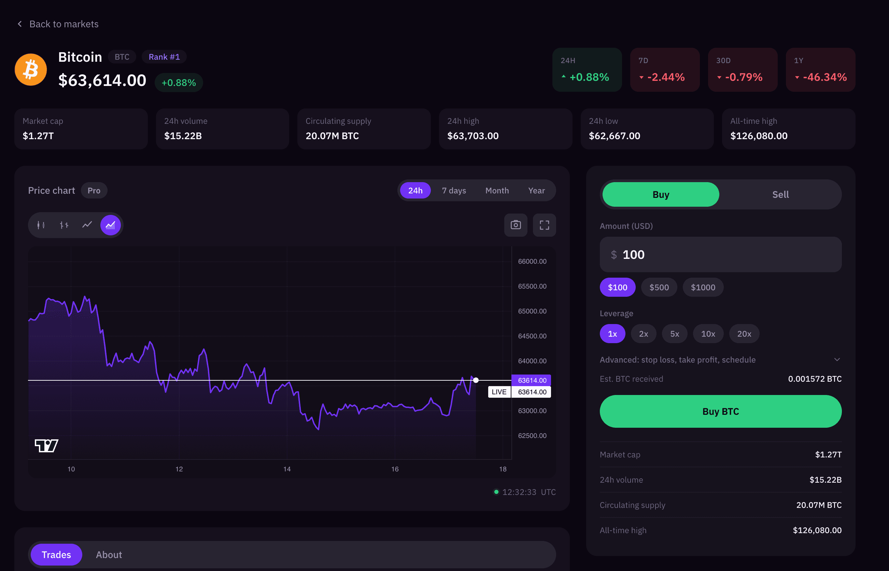The width and height of the screenshot is (889, 571).
Task: Click the back arrow chevron icon
Action: (20, 24)
